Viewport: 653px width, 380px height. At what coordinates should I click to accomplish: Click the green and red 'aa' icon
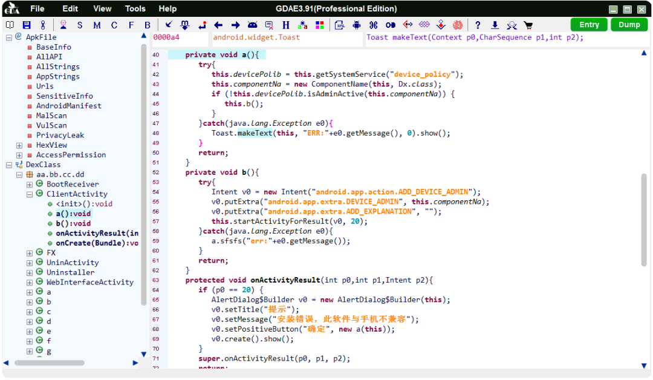[x=303, y=25]
